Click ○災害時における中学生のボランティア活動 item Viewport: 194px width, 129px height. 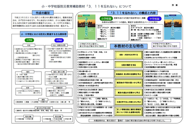tap(161, 58)
